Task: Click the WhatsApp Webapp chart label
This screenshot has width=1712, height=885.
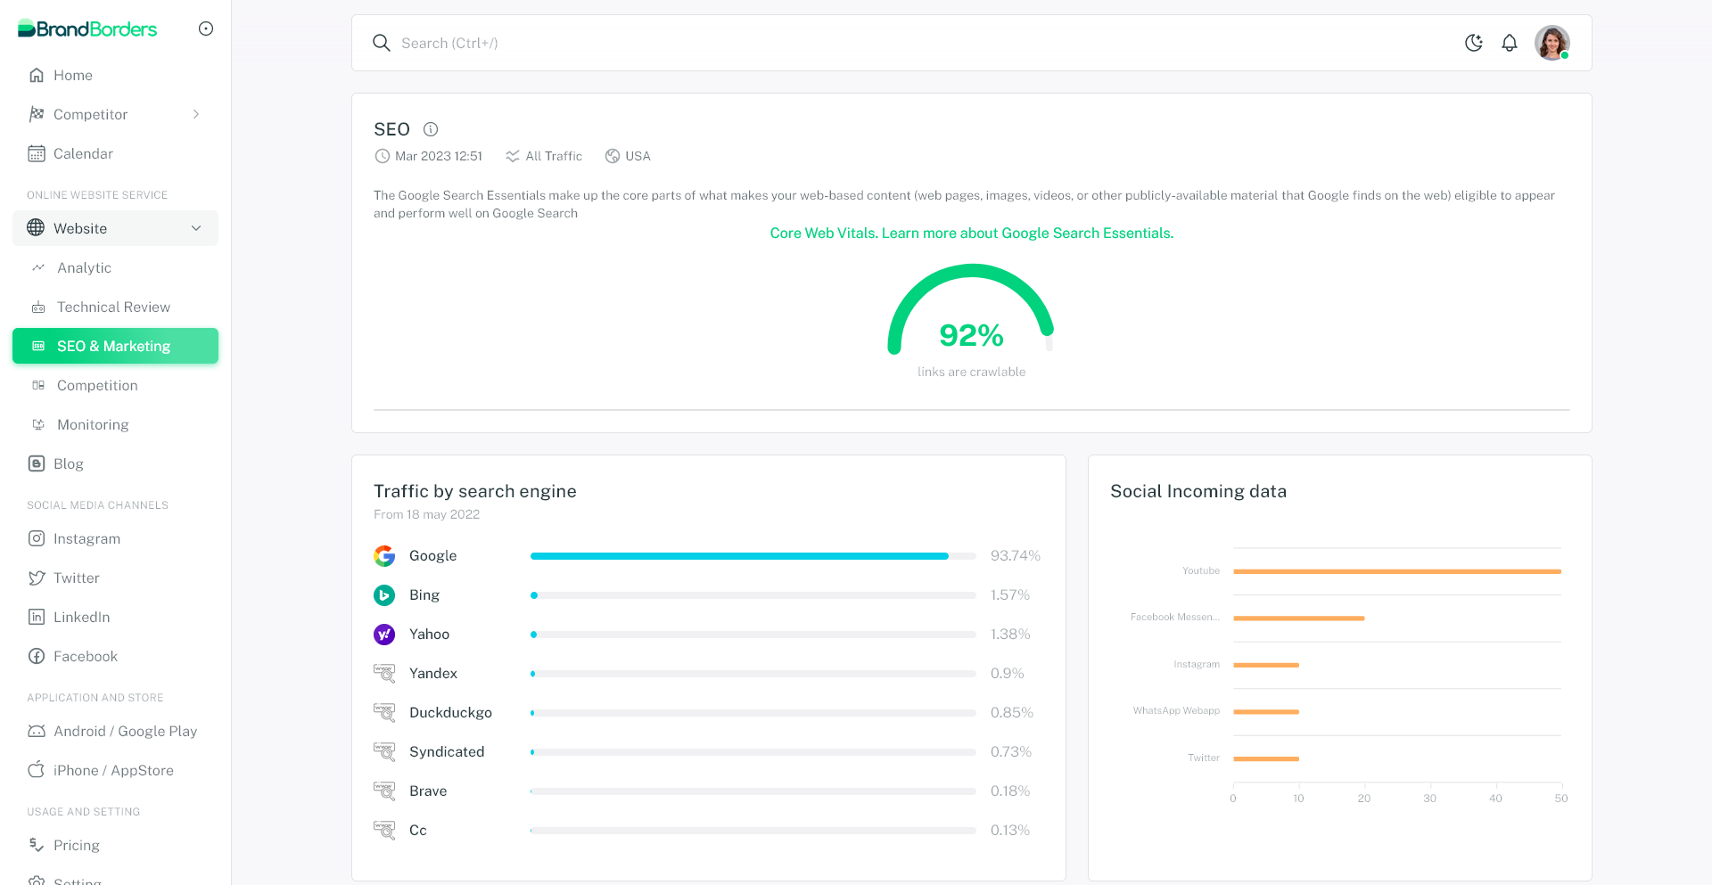Action: coord(1176,710)
